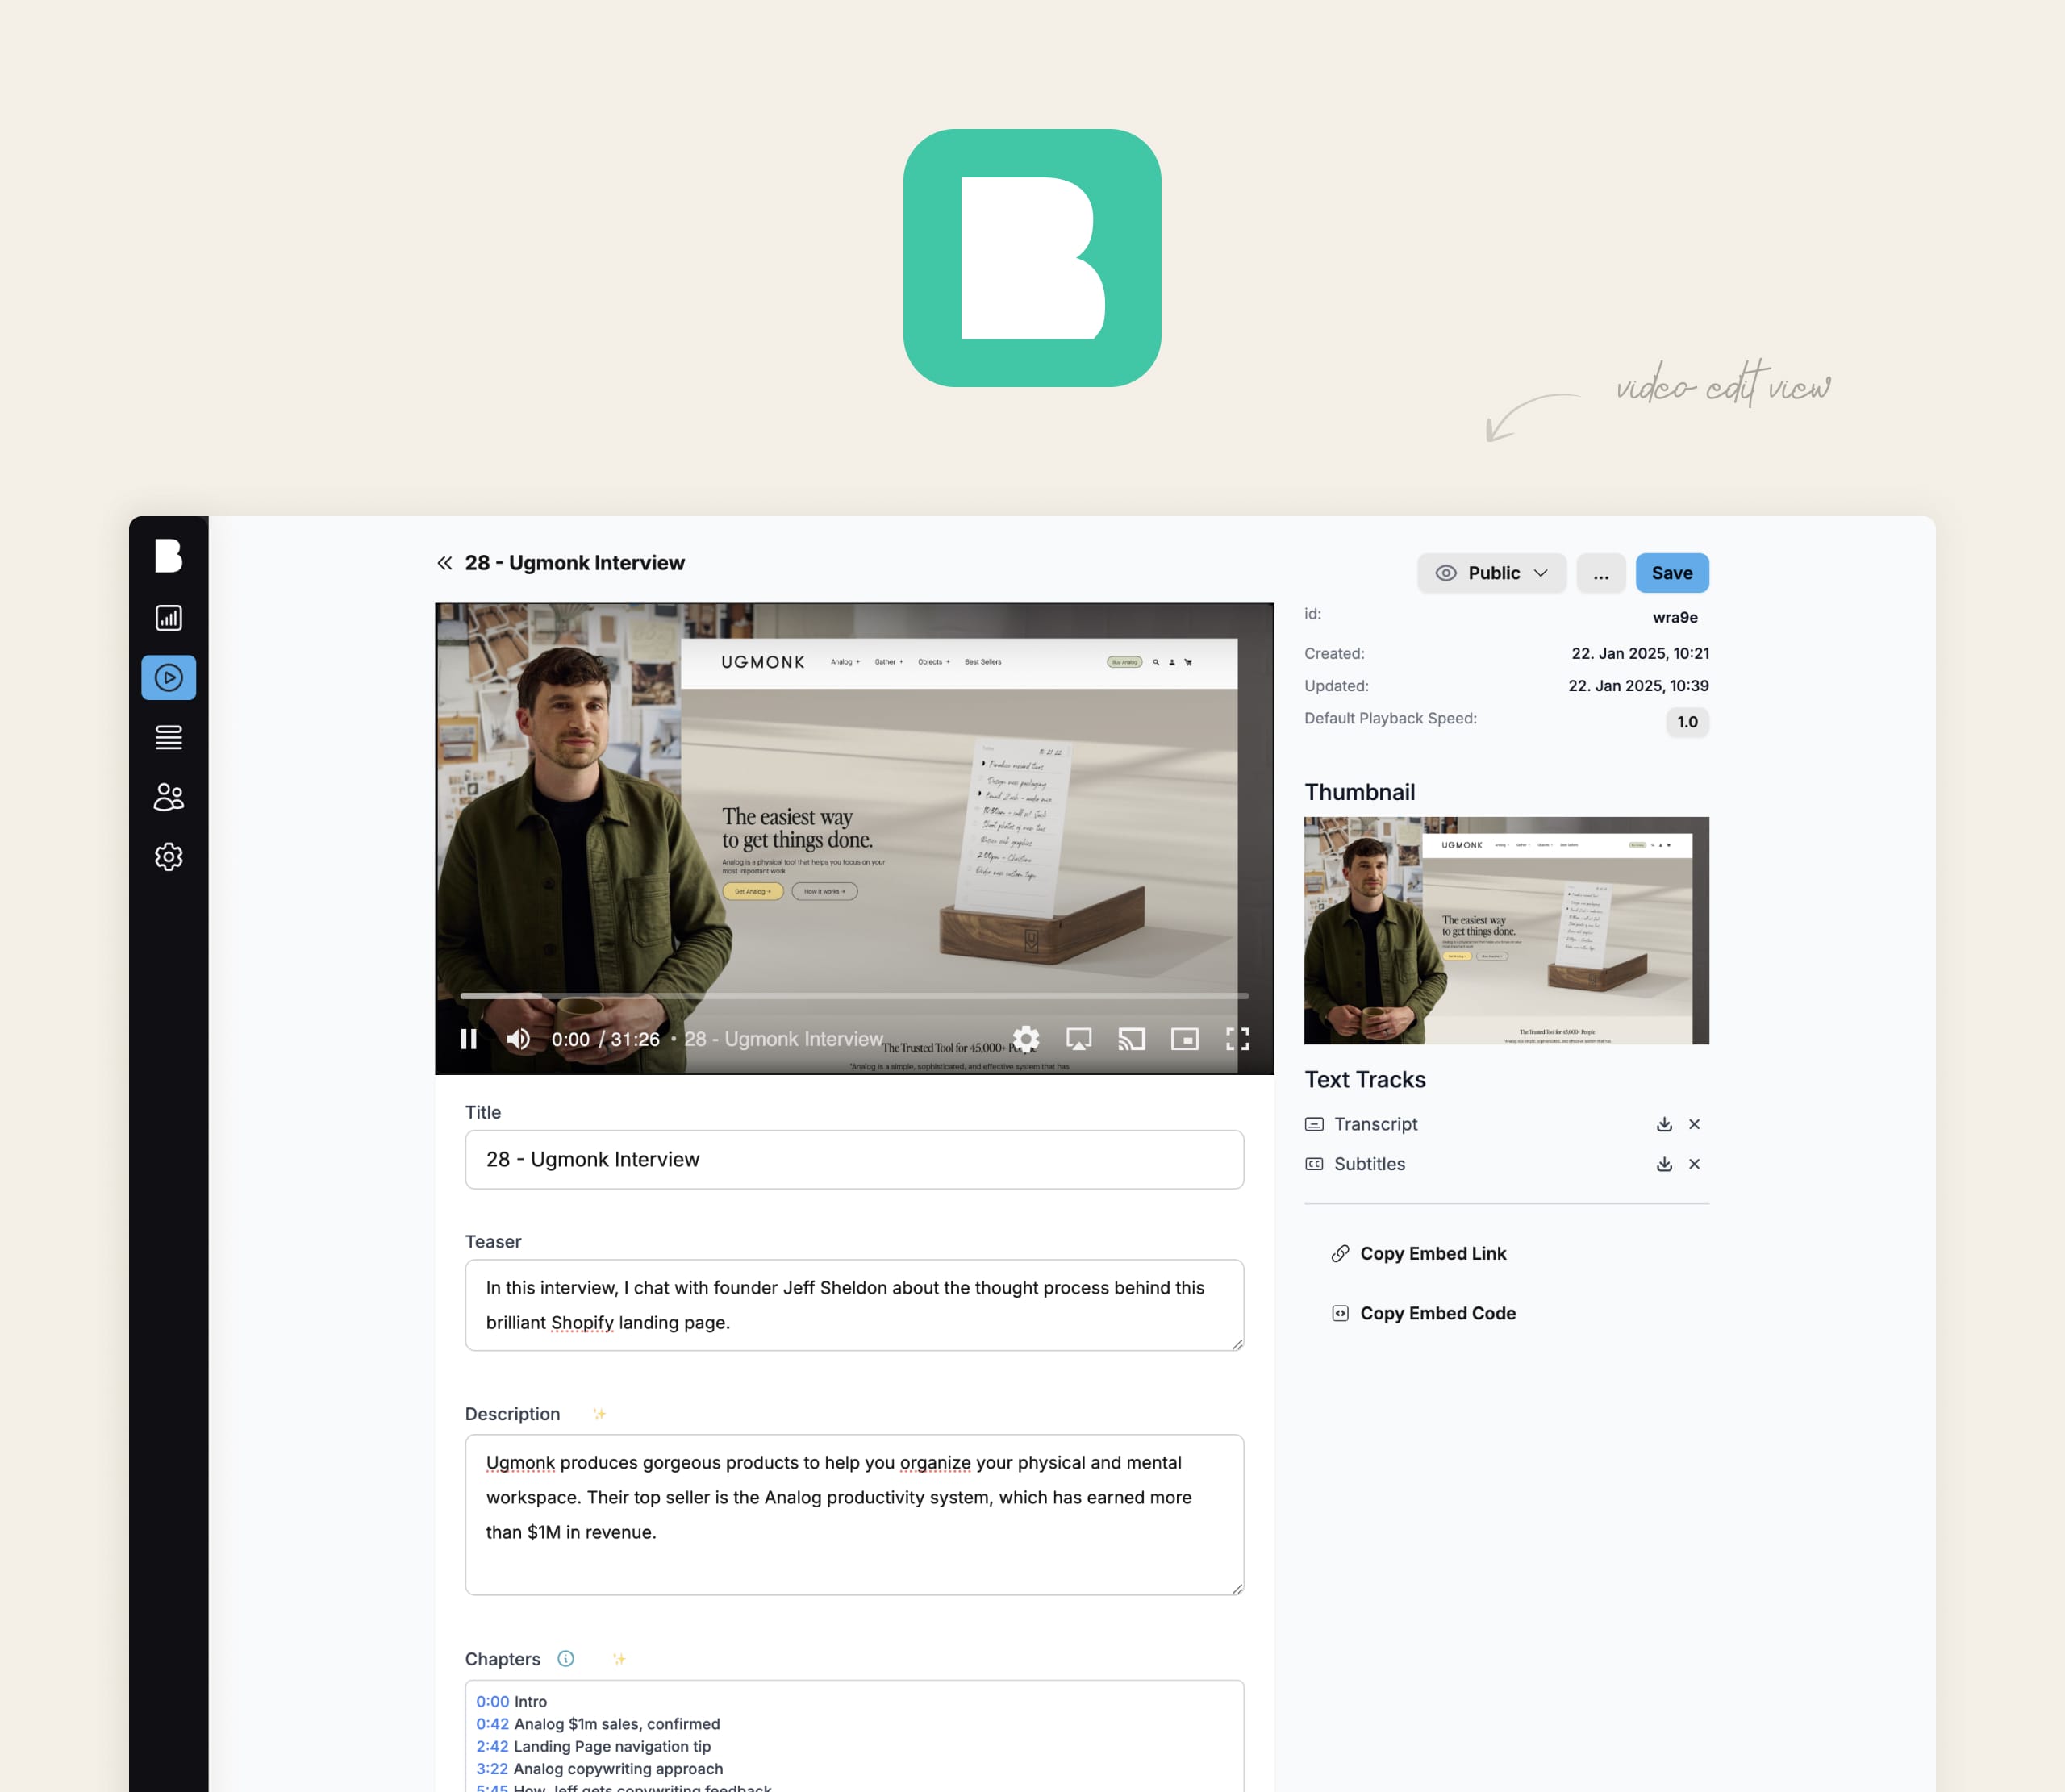The width and height of the screenshot is (2065, 1792).
Task: Select the videos play icon in sidebar
Action: (x=168, y=678)
